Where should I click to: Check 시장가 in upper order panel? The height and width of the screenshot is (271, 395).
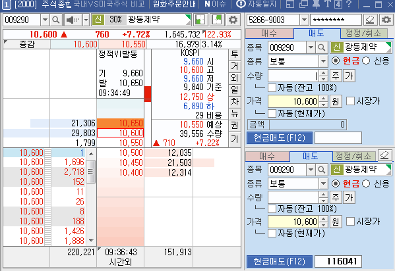click(350, 101)
